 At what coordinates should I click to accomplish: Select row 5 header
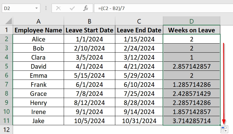pyautogui.click(x=6, y=66)
